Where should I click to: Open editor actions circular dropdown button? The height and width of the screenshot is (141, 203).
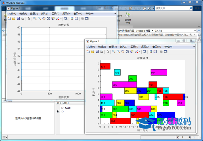point(191,35)
